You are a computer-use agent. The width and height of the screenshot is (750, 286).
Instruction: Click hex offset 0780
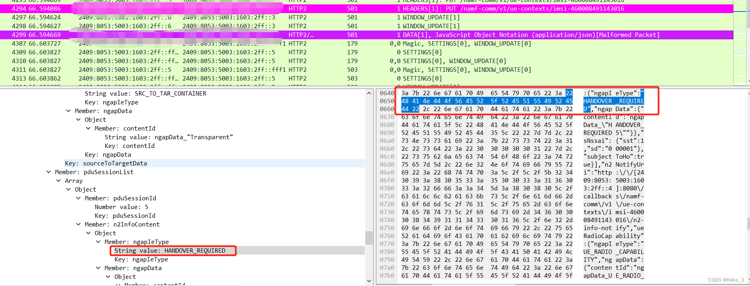[387, 252]
